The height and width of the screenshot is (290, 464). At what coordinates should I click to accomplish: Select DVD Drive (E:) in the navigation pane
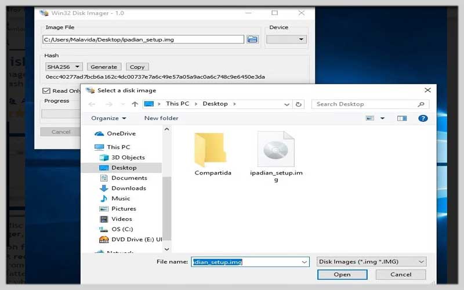click(x=130, y=240)
